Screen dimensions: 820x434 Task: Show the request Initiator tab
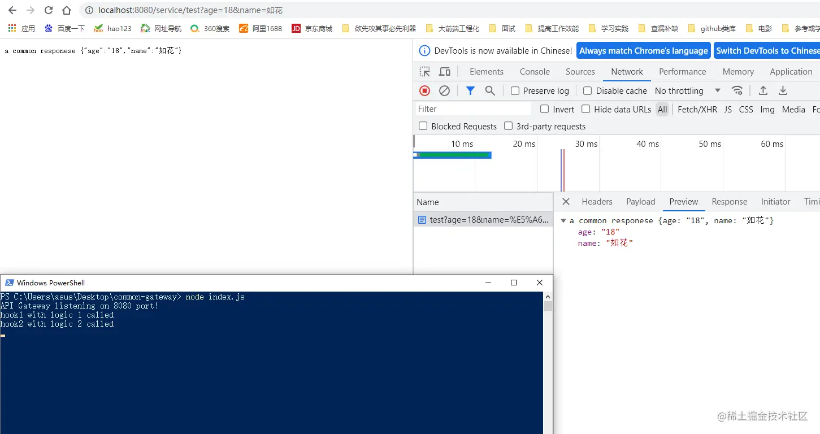(775, 202)
